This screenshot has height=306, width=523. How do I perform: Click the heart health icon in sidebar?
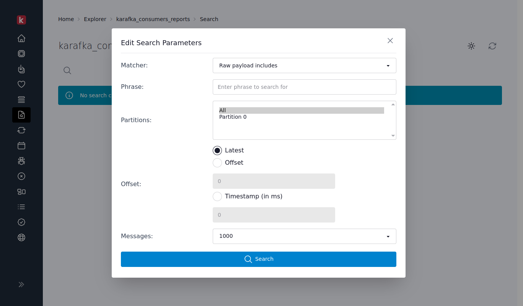[x=21, y=84]
